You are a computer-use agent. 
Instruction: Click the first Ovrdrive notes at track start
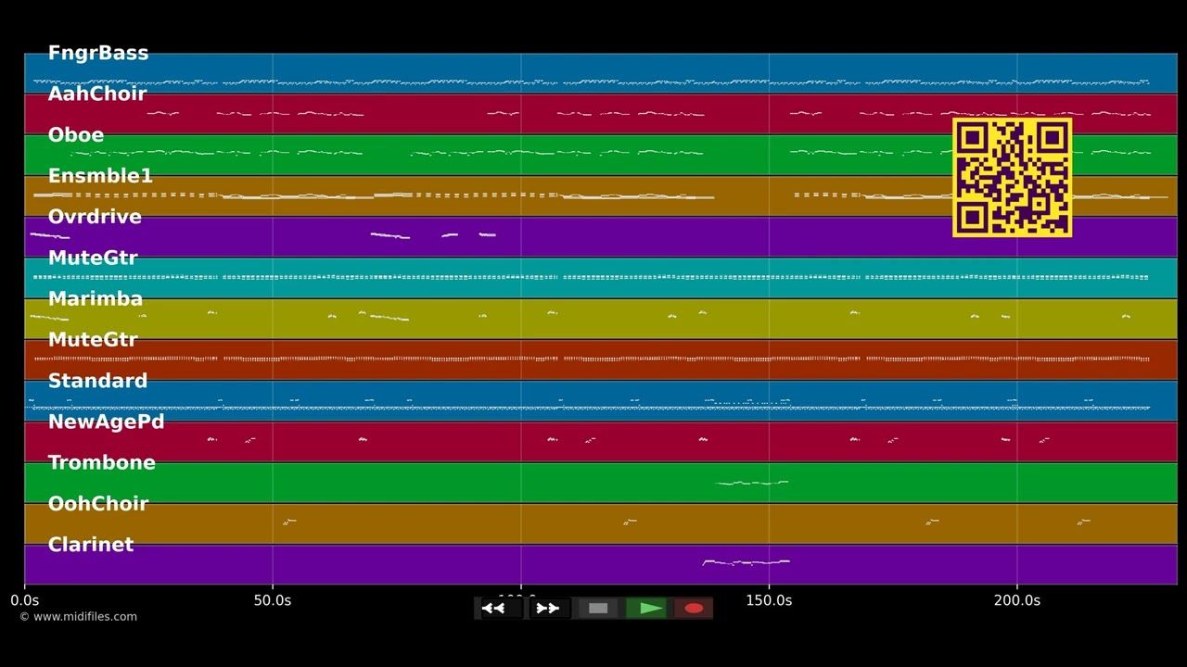50,236
